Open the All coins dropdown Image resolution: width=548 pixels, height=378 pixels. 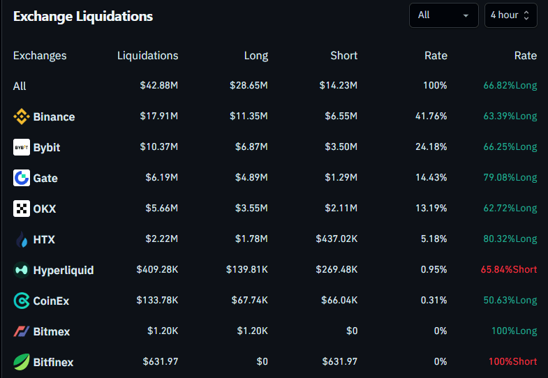443,15
